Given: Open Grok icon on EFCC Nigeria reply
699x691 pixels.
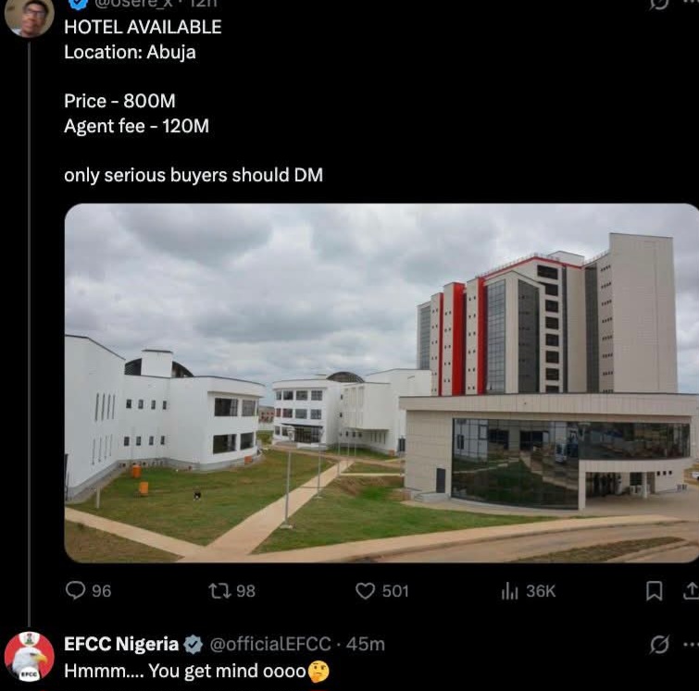Looking at the screenshot, I should pyautogui.click(x=659, y=645).
